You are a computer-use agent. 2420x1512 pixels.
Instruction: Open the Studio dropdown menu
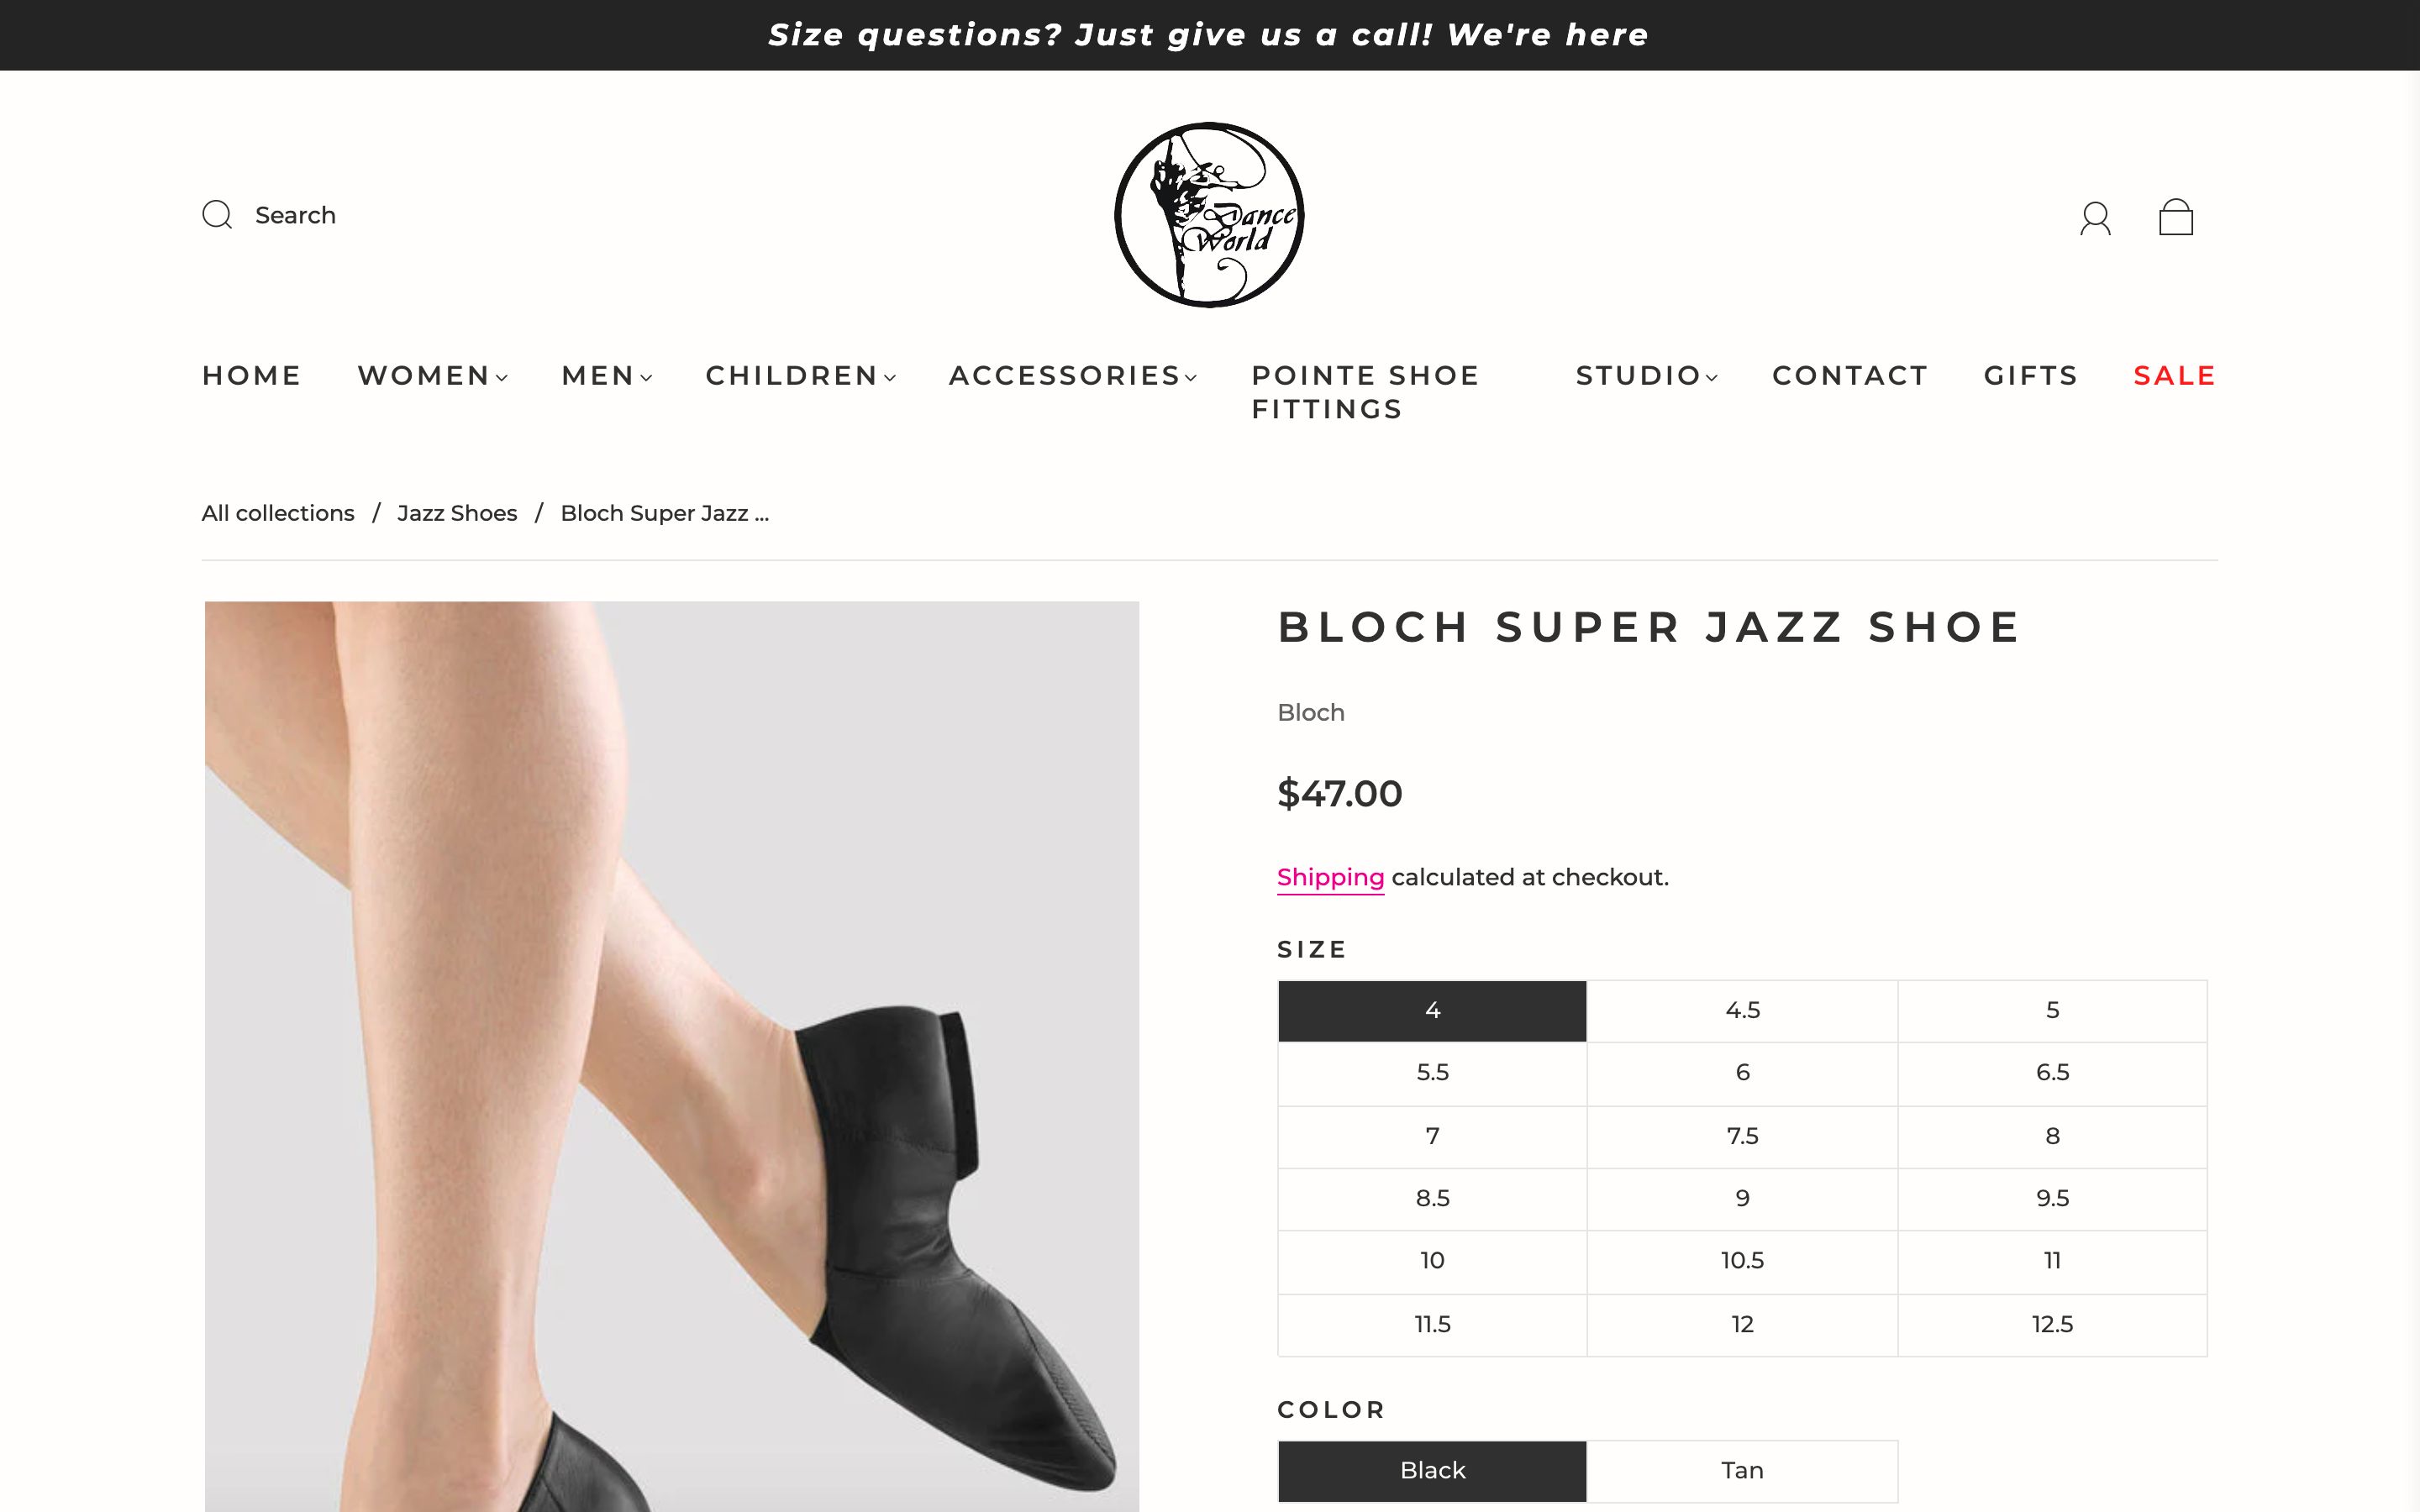[x=1646, y=376]
